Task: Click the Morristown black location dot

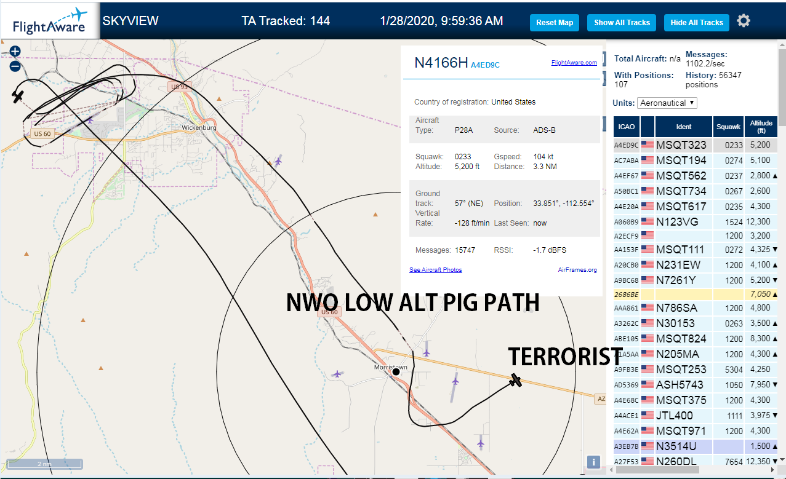Action: (x=396, y=371)
